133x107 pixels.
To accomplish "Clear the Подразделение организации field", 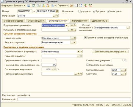I will [72, 25].
